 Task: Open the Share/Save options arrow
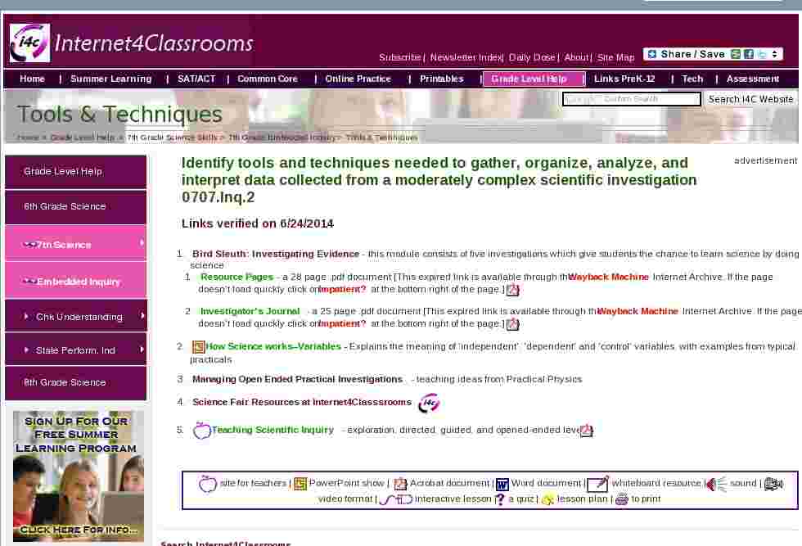click(x=775, y=54)
